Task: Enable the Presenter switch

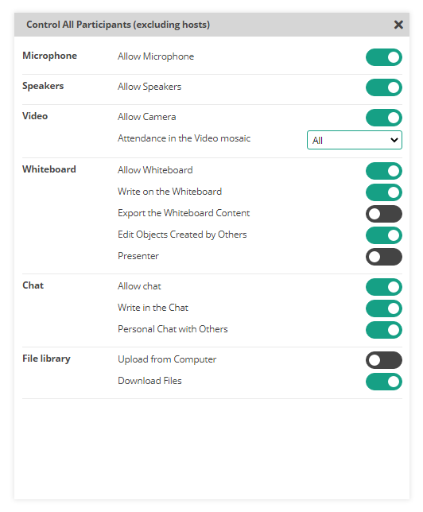Action: coord(384,257)
